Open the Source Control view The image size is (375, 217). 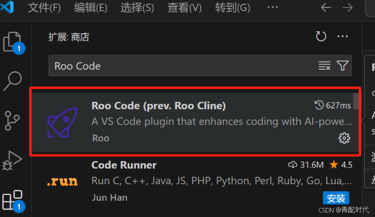[12, 121]
